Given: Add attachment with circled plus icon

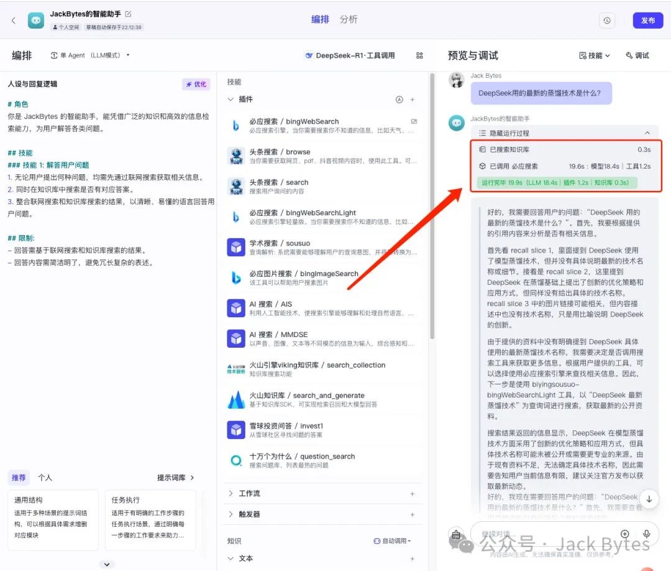Looking at the screenshot, I should (x=625, y=534).
